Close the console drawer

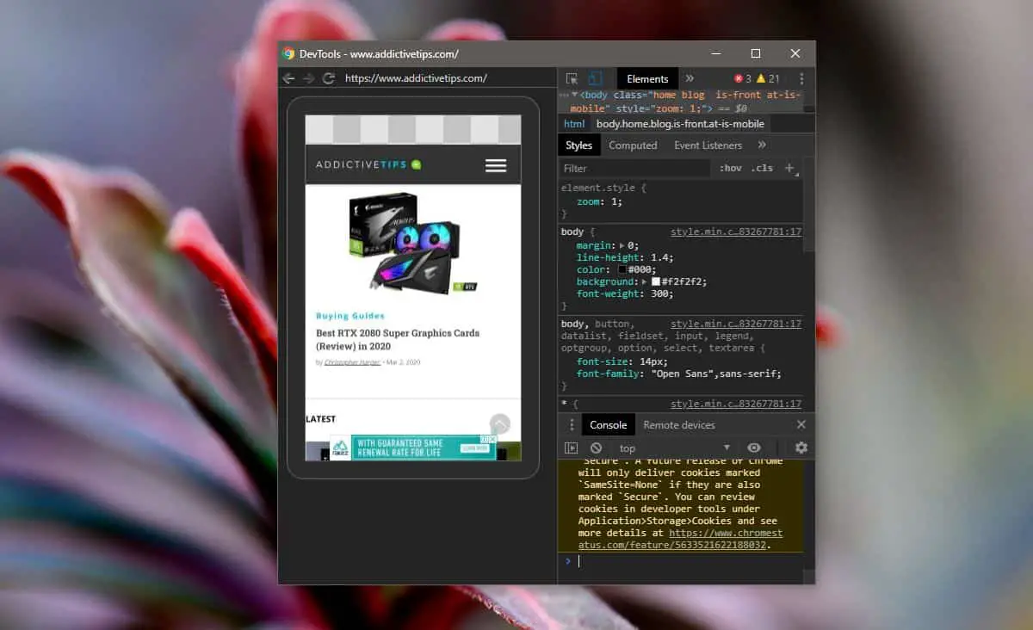801,425
